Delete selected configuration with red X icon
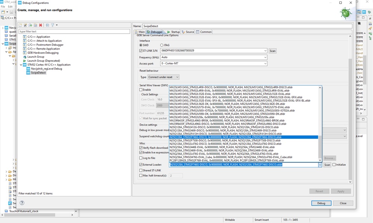 [x=41, y=25]
